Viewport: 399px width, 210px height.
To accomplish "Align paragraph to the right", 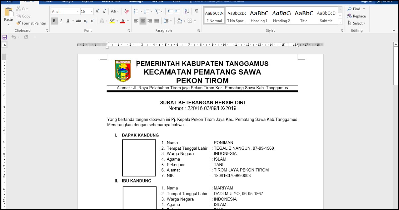I will click(150, 21).
